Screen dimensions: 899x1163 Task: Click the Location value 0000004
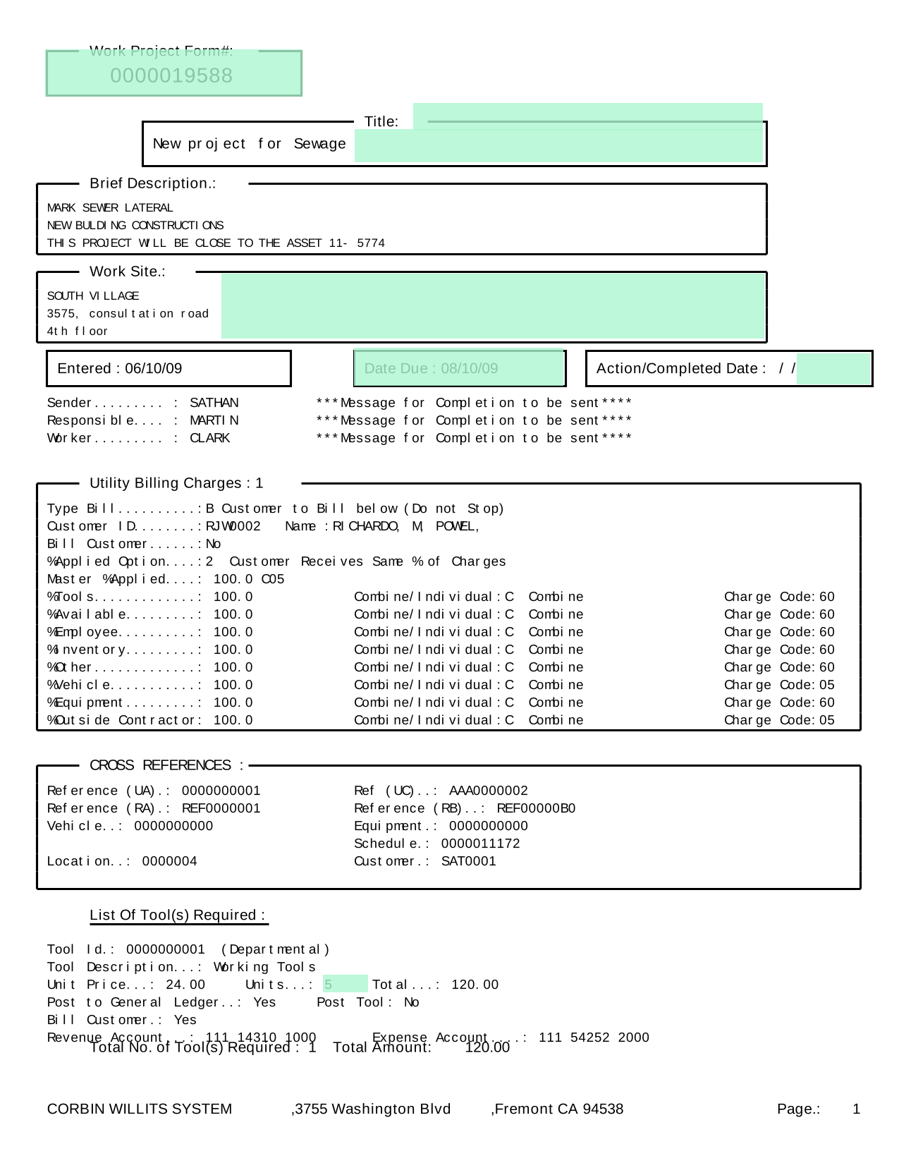[x=170, y=861]
